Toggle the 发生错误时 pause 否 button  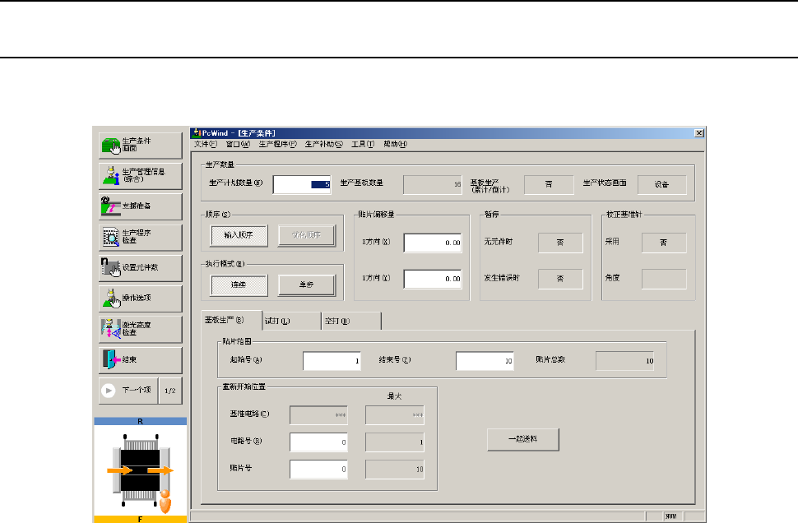(560, 279)
